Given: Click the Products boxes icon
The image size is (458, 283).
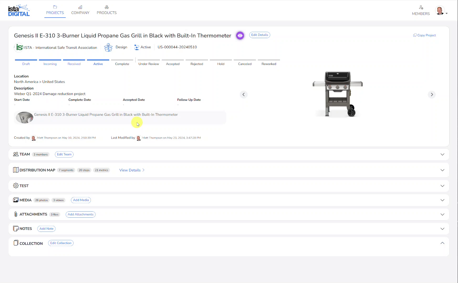Looking at the screenshot, I should point(107,7).
